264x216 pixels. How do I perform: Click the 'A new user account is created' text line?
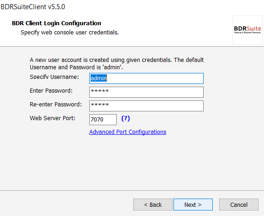(x=117, y=60)
